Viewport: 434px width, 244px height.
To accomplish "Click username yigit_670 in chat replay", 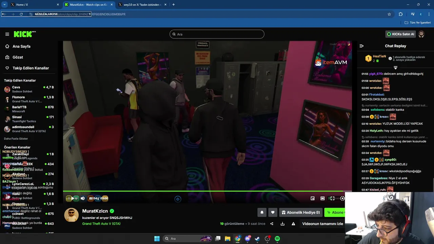I will click(376, 74).
